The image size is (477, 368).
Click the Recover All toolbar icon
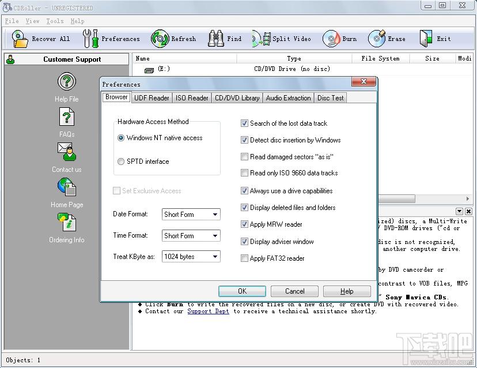click(20, 39)
